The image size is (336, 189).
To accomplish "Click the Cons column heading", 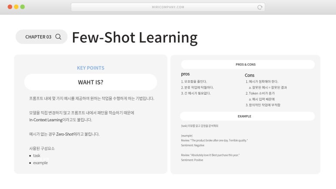I will (250, 75).
